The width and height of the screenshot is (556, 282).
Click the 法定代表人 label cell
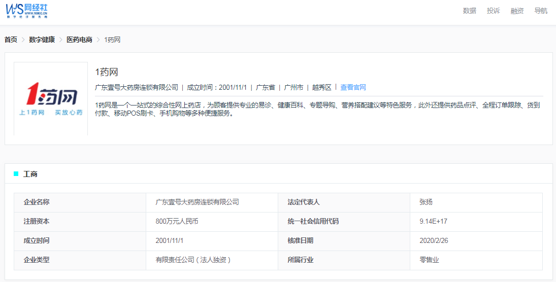click(x=344, y=202)
